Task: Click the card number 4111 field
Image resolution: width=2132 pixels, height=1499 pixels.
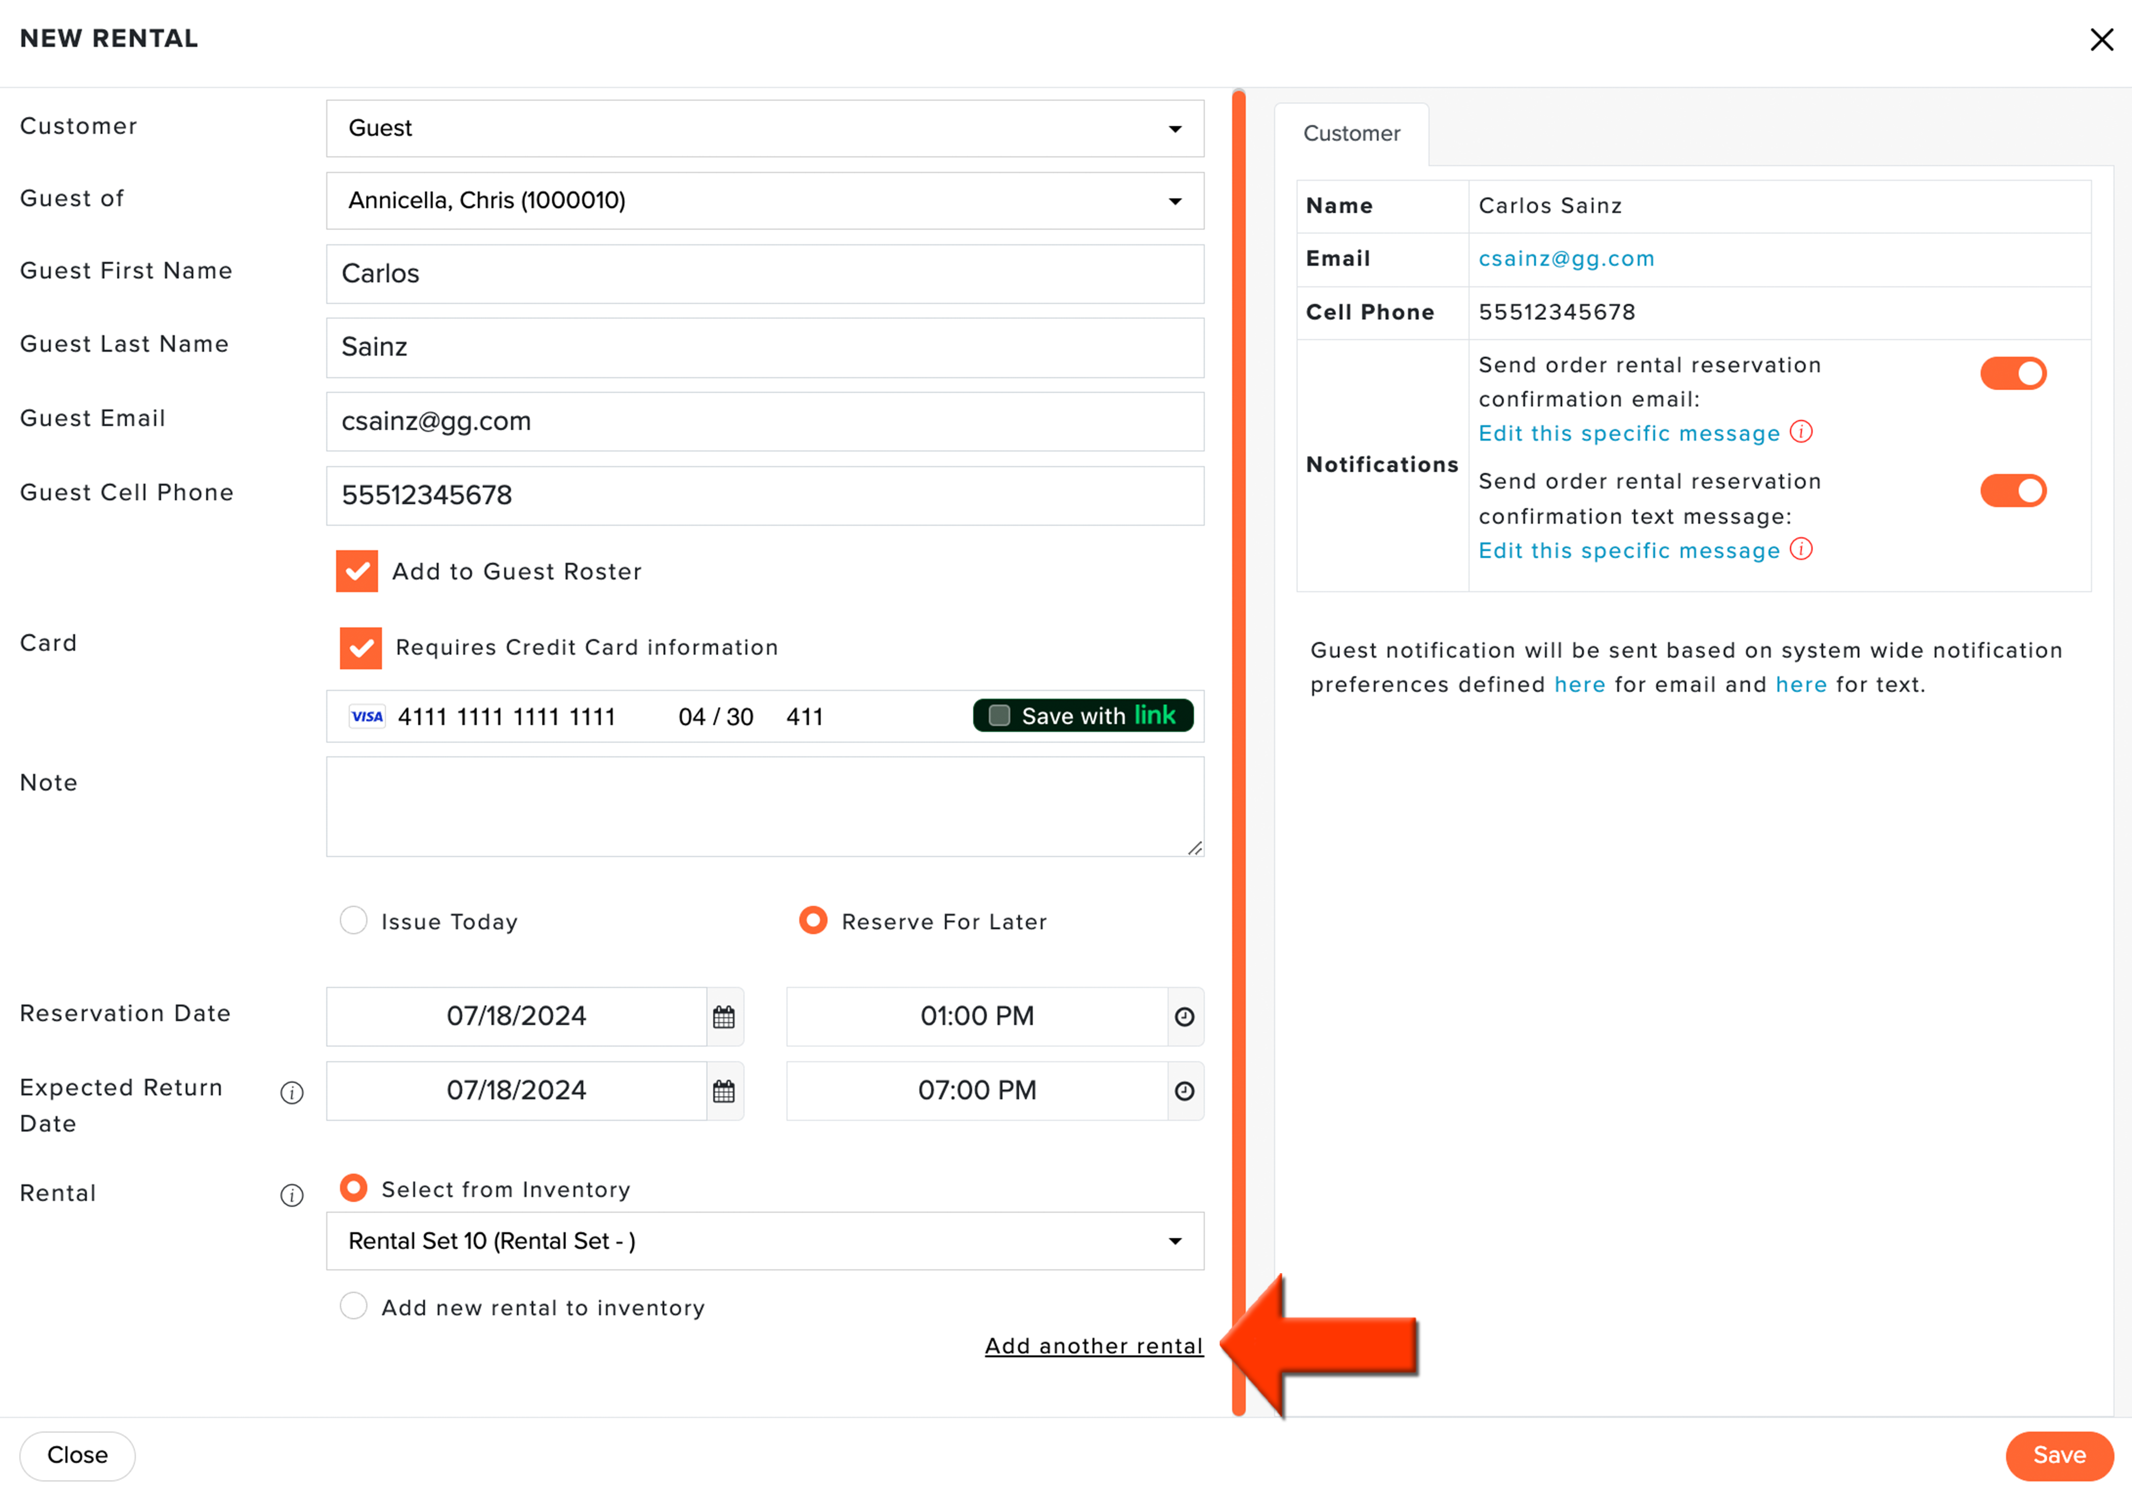Action: [507, 717]
